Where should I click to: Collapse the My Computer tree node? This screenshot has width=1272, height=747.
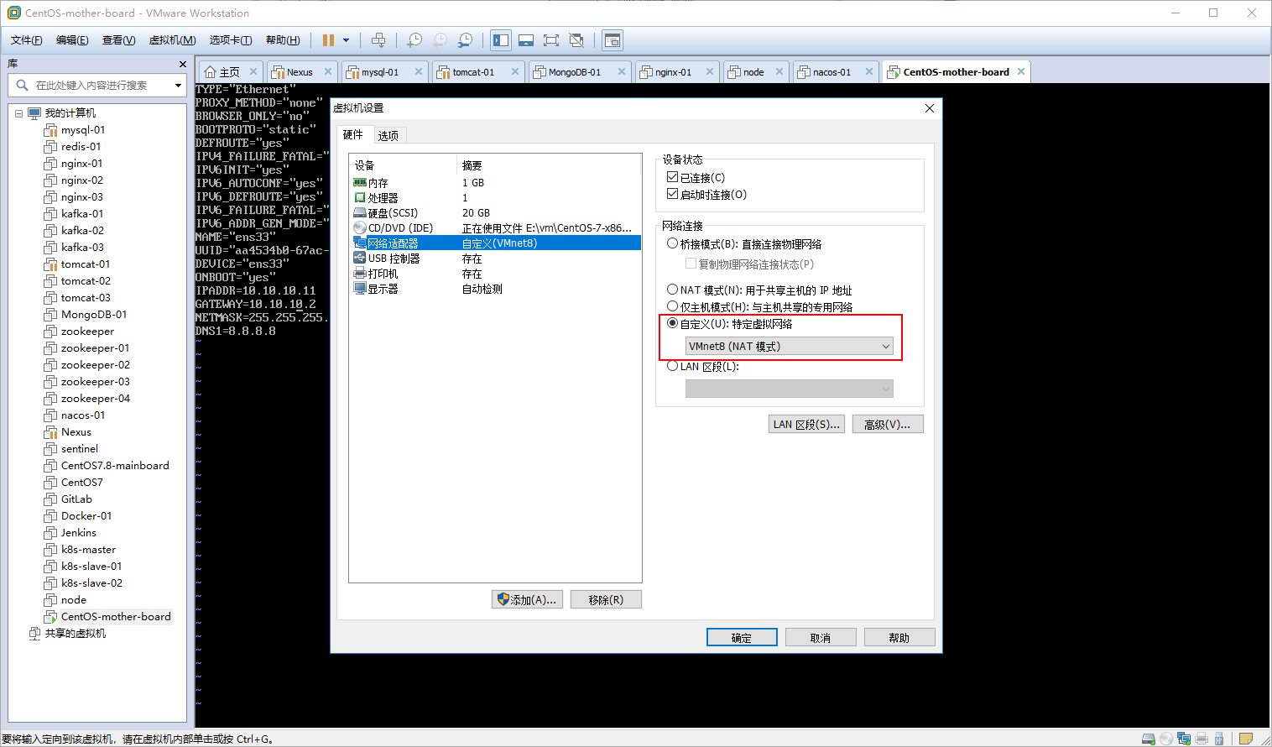coord(18,113)
